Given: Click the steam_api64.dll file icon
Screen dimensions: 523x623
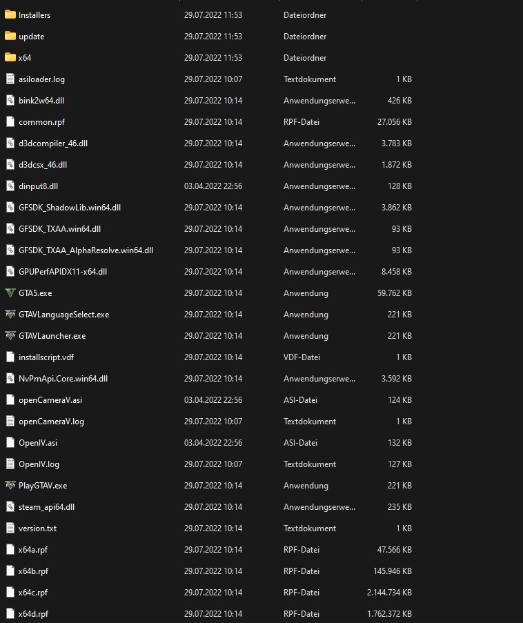Looking at the screenshot, I should (x=10, y=507).
